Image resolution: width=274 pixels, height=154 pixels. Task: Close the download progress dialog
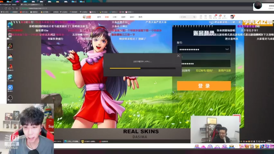[178, 56]
